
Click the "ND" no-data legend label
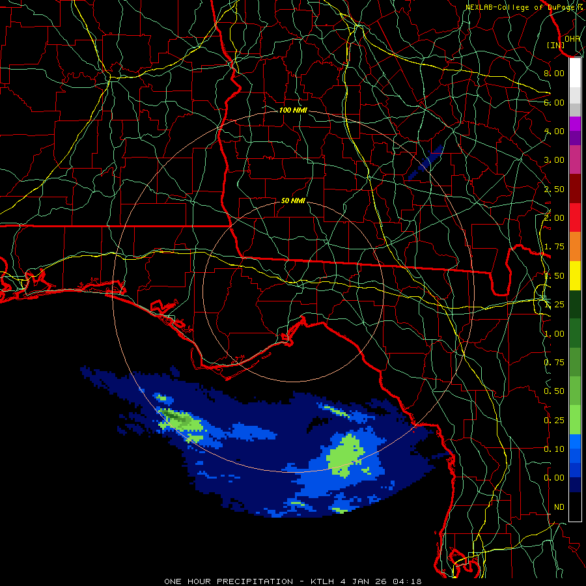click(x=559, y=507)
